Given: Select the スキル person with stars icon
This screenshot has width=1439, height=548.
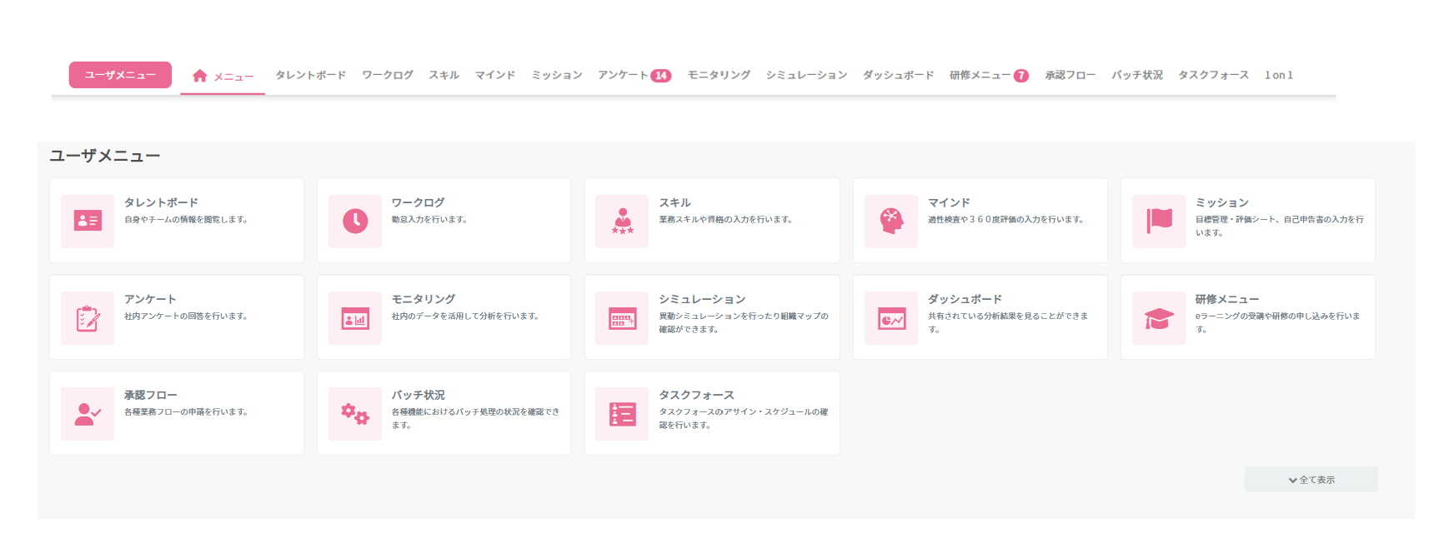Looking at the screenshot, I should coord(622,221).
